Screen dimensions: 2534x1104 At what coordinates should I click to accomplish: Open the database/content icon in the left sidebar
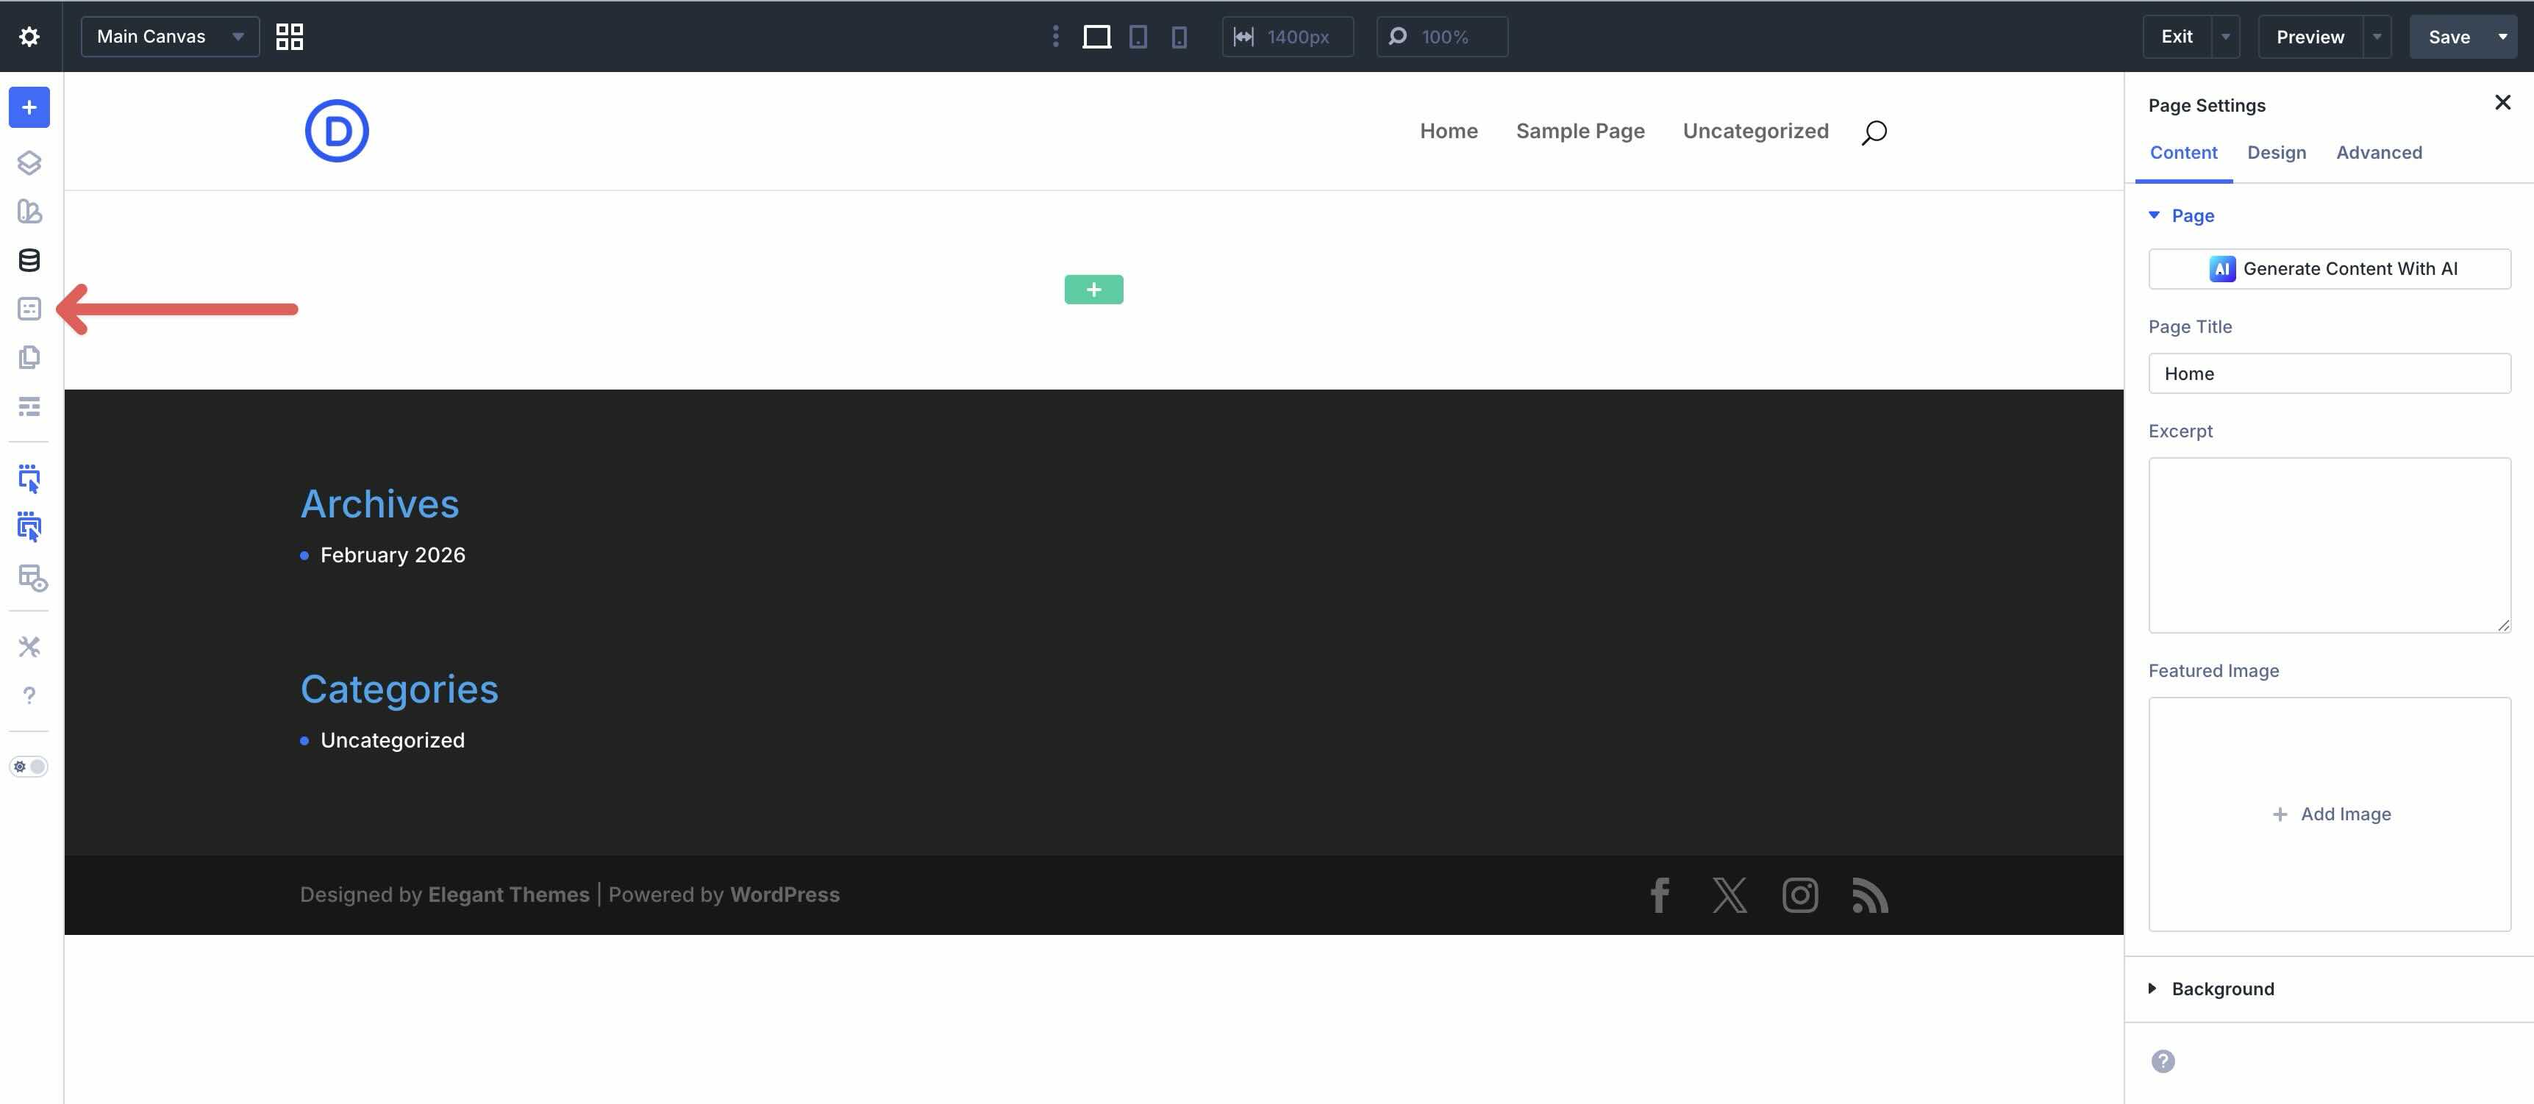click(29, 260)
